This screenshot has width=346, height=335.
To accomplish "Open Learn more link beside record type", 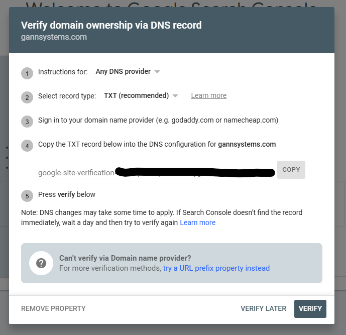I will tap(209, 95).
